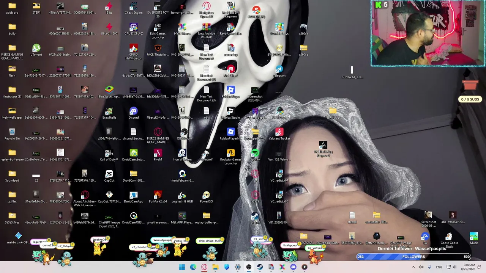
Task: Select the Soundpad folder on desktop
Action: [12, 176]
